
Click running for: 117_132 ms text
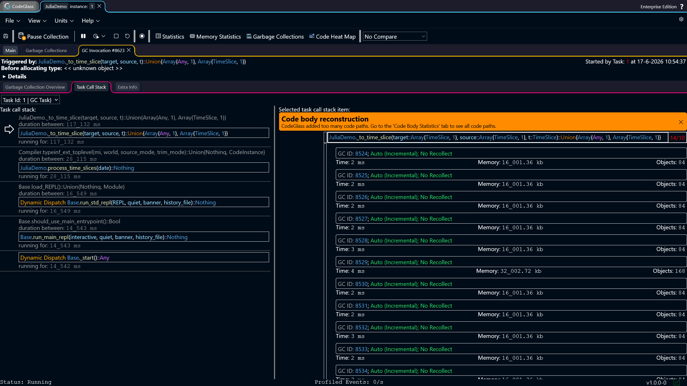(x=51, y=142)
